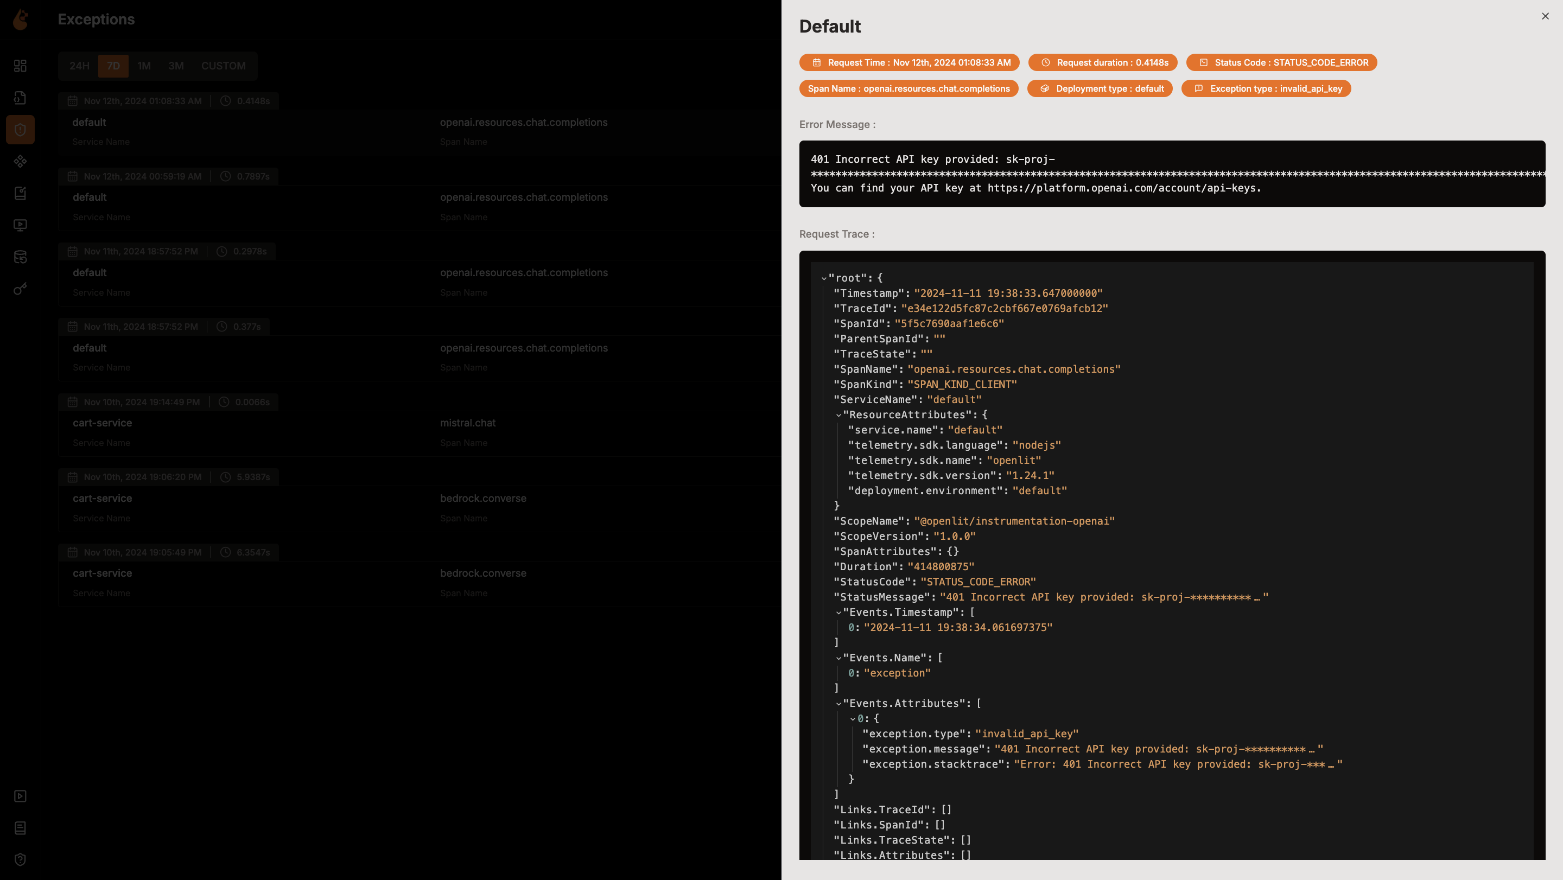This screenshot has height=880, width=1563.
Task: Click the OpenLIT flame logo
Action: (x=20, y=19)
